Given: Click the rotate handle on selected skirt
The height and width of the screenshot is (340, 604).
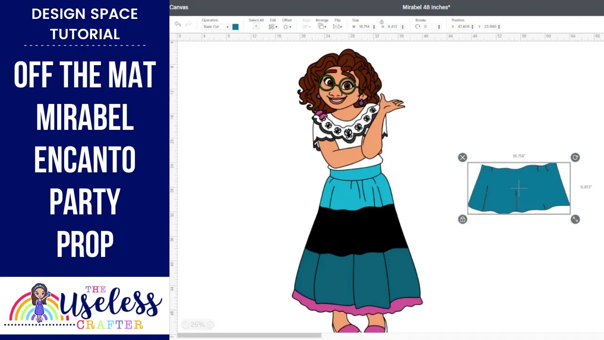Looking at the screenshot, I should coord(575,157).
